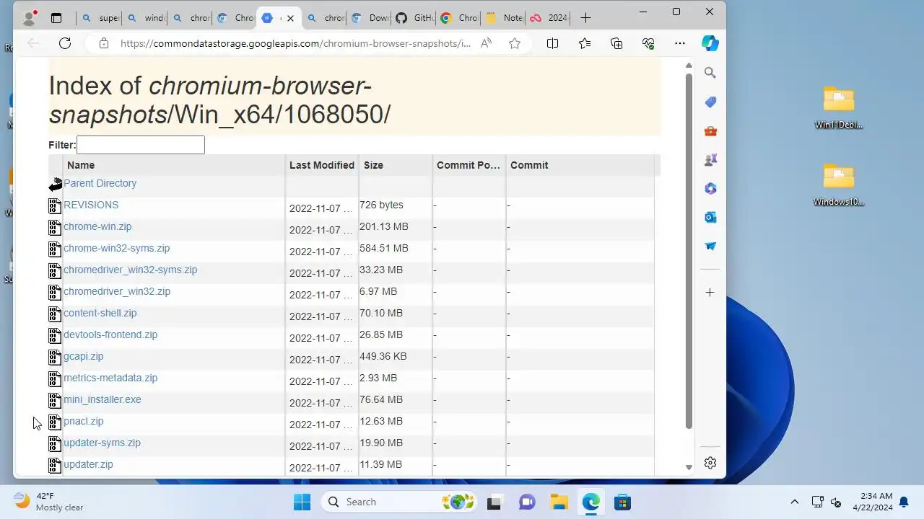The width and height of the screenshot is (924, 519).
Task: Download updater.zip
Action: [x=88, y=464]
